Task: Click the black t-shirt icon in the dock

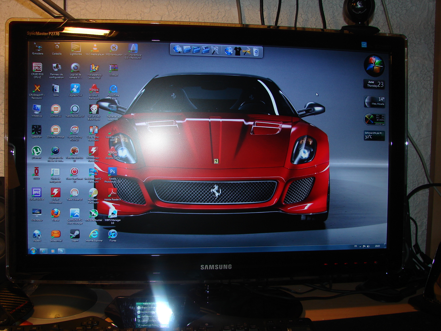Action: pos(238,51)
